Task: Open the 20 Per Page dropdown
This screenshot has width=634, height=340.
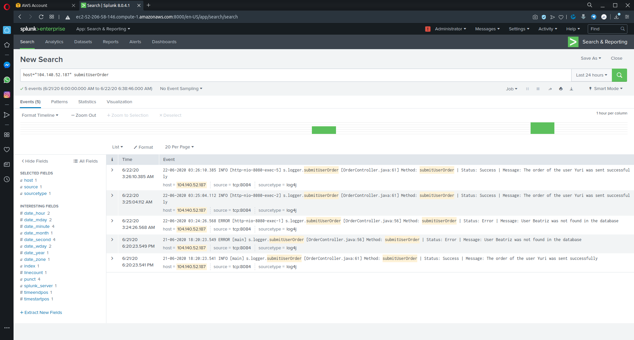Action: coord(179,147)
